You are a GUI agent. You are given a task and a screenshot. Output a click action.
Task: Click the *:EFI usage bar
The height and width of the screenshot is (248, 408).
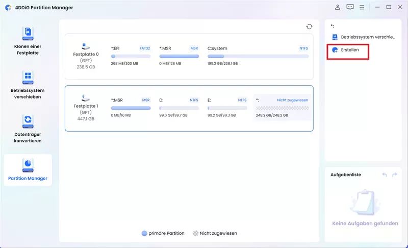point(131,56)
